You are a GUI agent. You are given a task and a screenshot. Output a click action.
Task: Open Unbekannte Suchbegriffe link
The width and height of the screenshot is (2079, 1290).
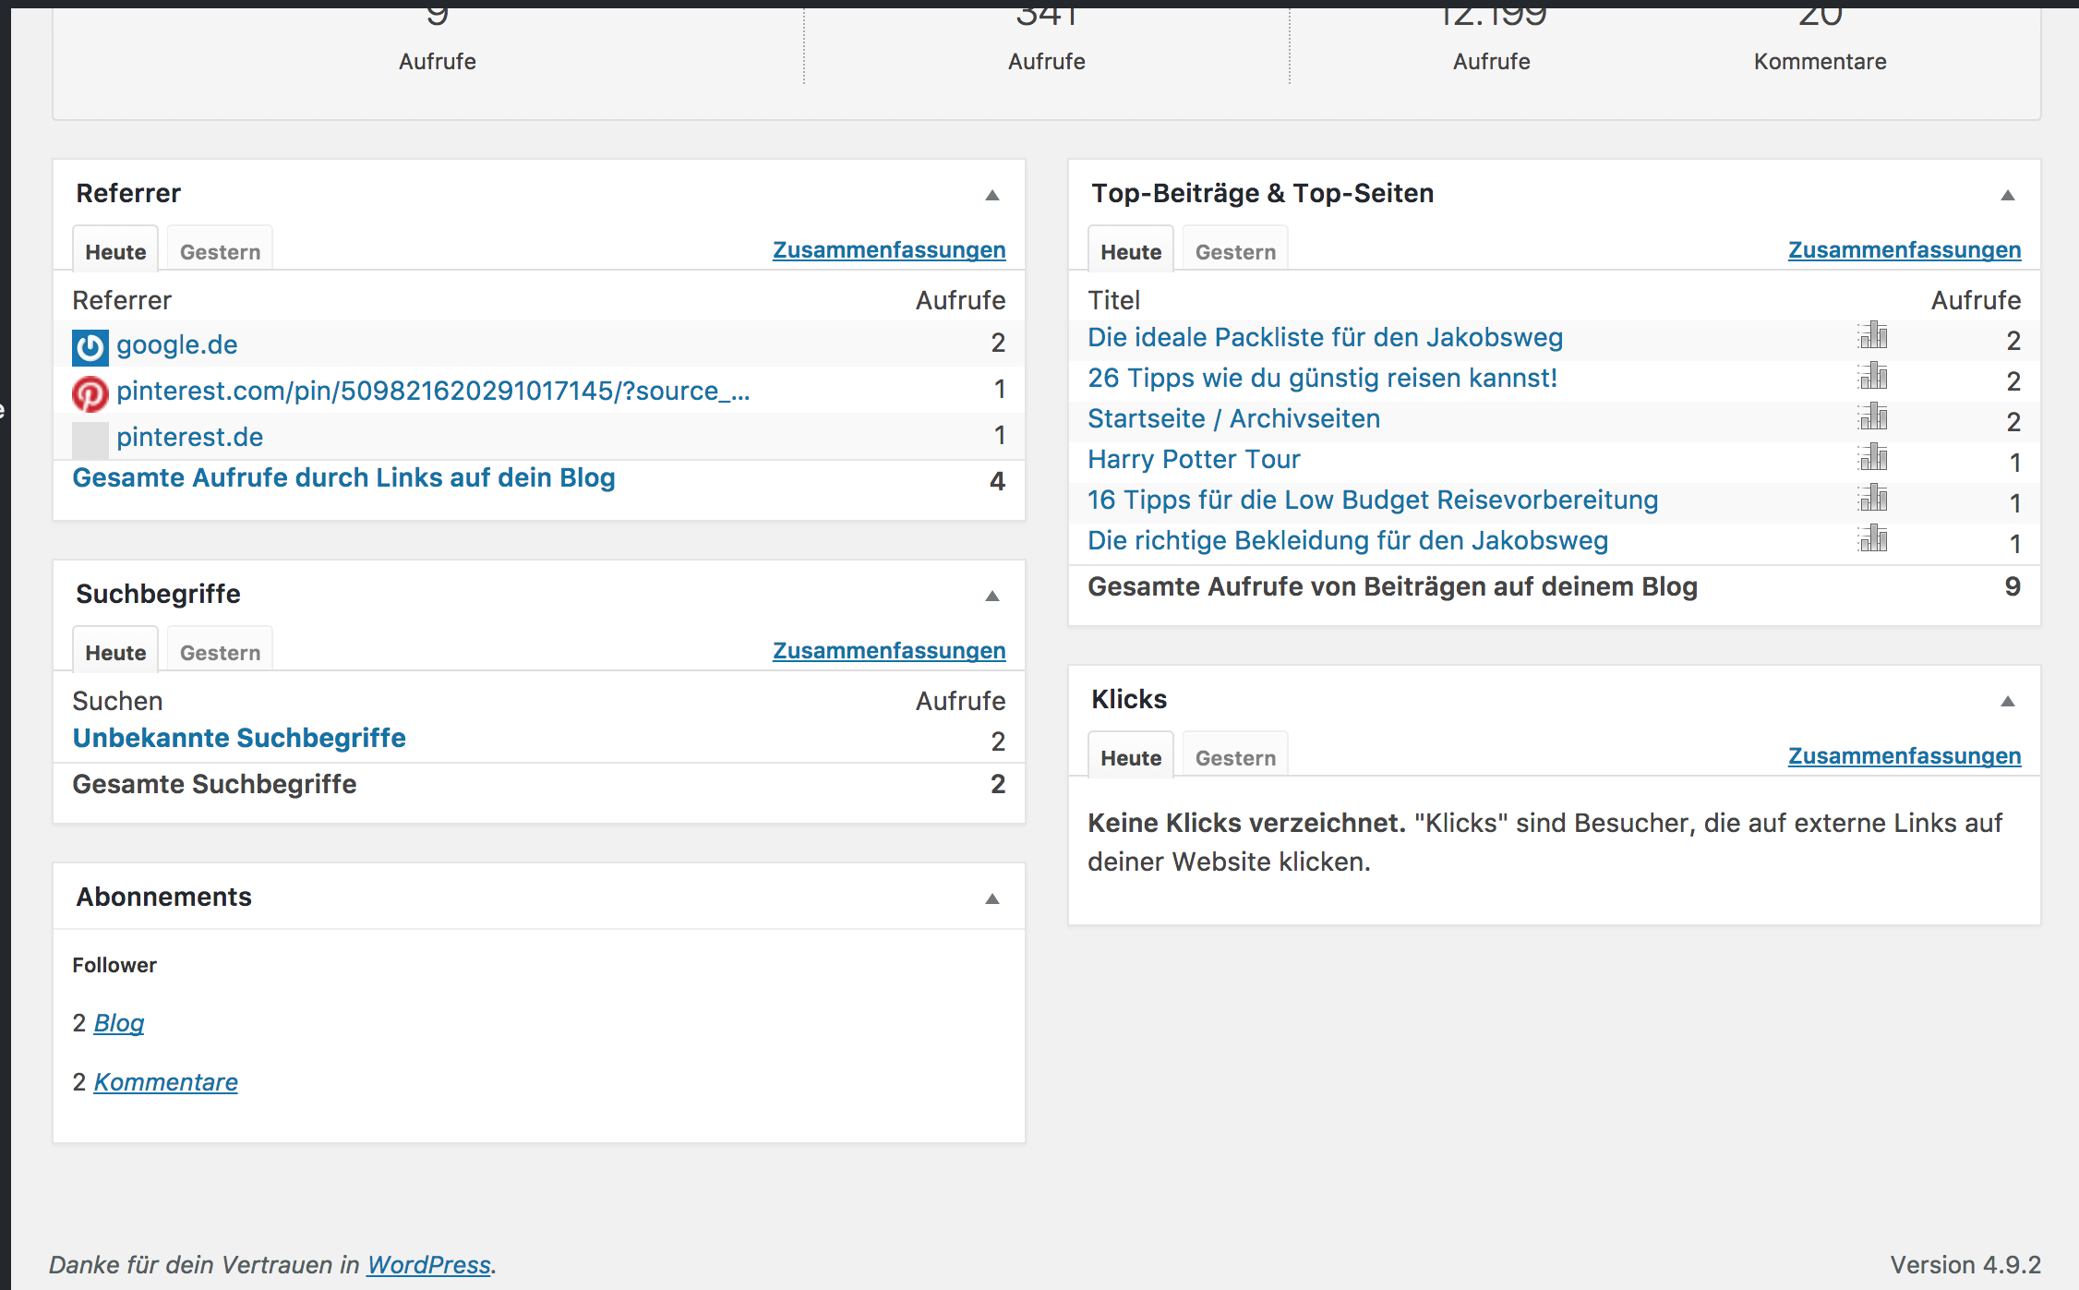[x=239, y=738]
